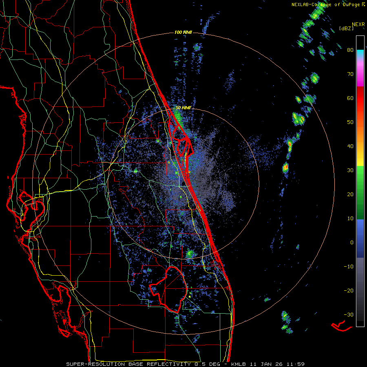Click the 50 value on dBZ scale
The width and height of the screenshot is (367, 367).
click(350, 122)
